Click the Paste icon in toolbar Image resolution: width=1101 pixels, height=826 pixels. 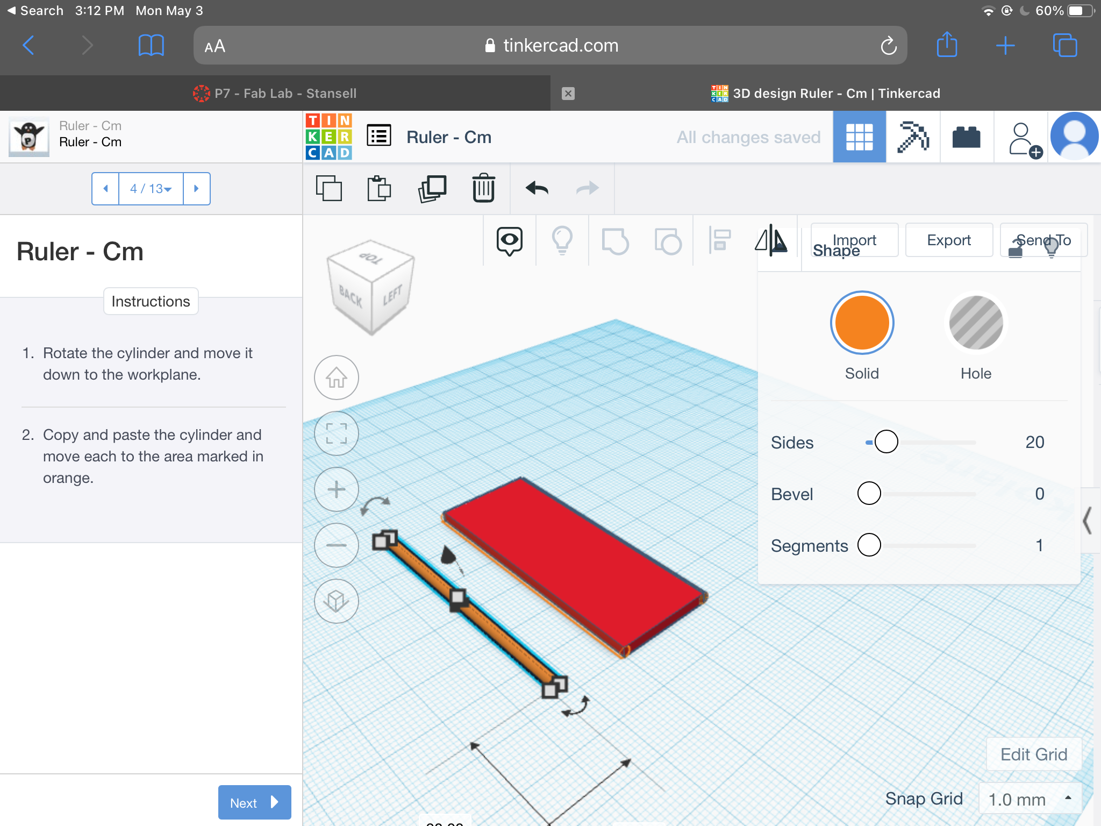point(379,188)
